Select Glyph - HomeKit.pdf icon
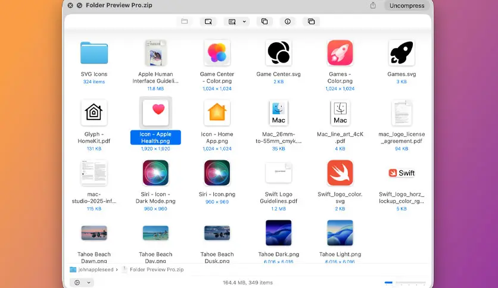498x288 pixels. coord(94,112)
